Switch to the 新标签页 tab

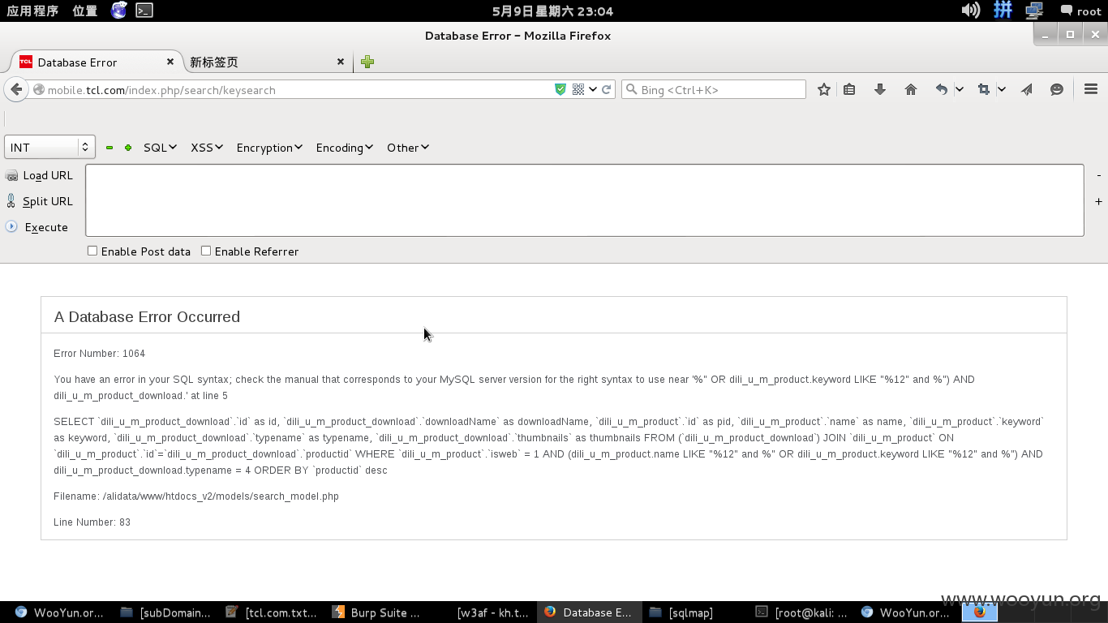pos(268,62)
